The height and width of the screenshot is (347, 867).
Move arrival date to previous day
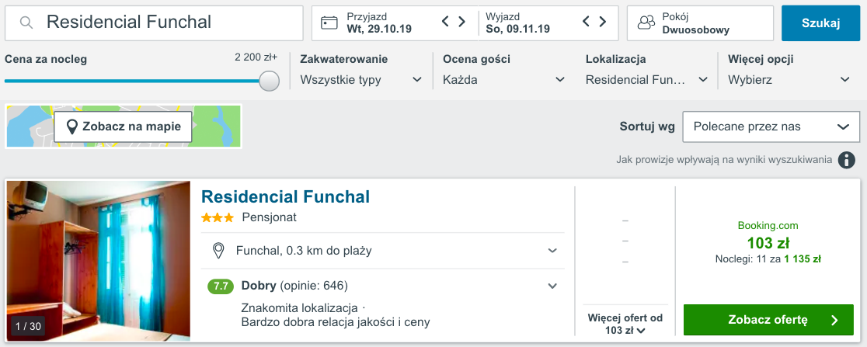[445, 22]
